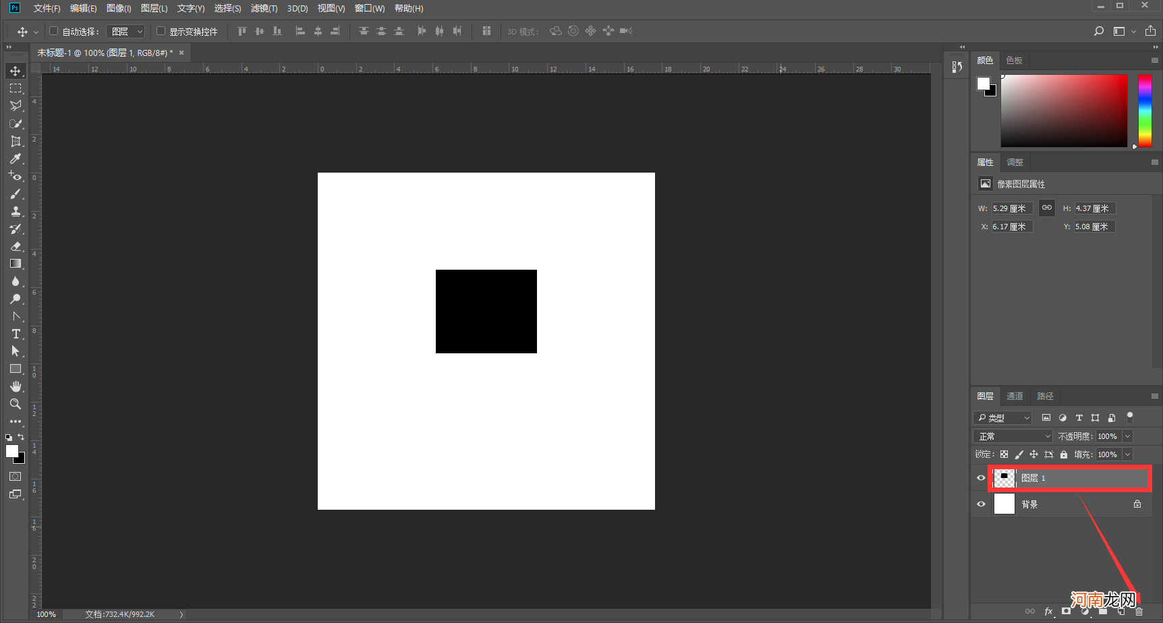
Task: Switch to the 色板 swatches tab
Action: tap(1014, 61)
